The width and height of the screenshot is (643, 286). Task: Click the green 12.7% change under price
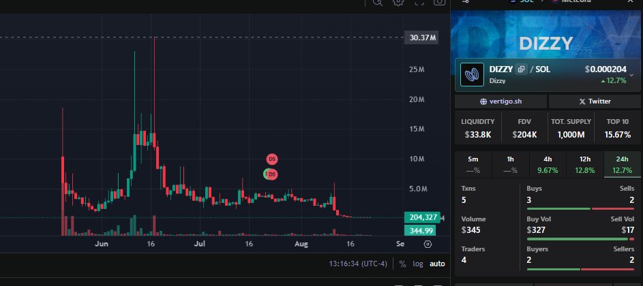coord(614,81)
